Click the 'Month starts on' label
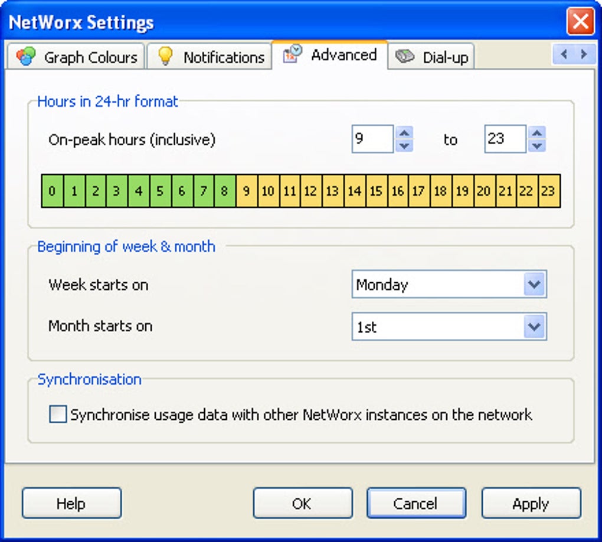 100,326
